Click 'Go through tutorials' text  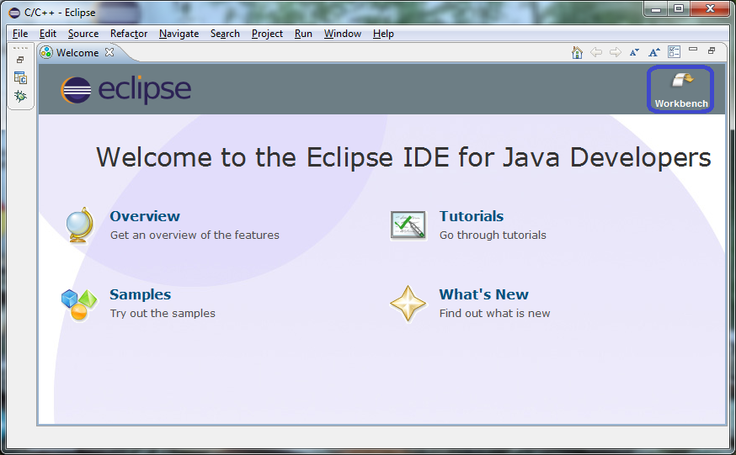point(493,235)
